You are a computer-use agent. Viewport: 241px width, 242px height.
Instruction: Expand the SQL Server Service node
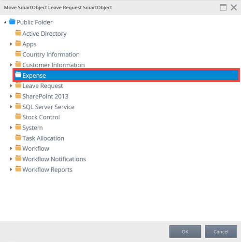coord(11,107)
